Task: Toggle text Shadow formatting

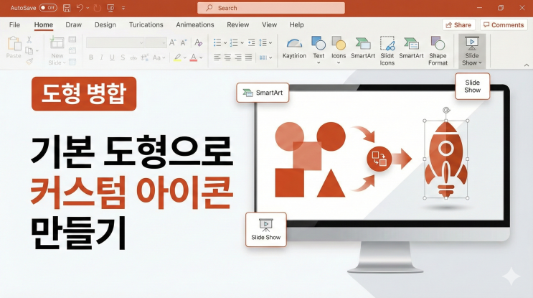Action: tap(123, 57)
